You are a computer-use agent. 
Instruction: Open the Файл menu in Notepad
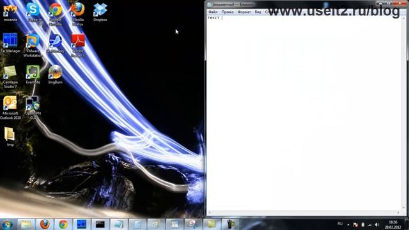pyautogui.click(x=213, y=12)
